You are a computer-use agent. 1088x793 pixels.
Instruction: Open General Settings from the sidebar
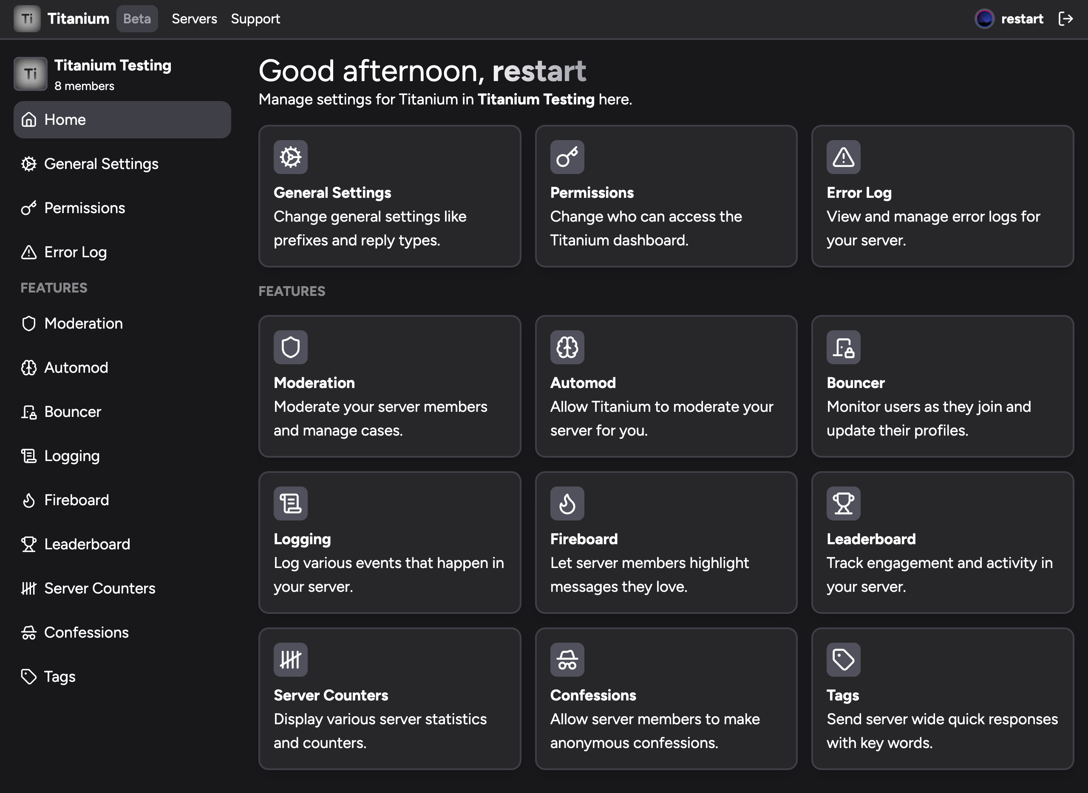click(x=122, y=164)
